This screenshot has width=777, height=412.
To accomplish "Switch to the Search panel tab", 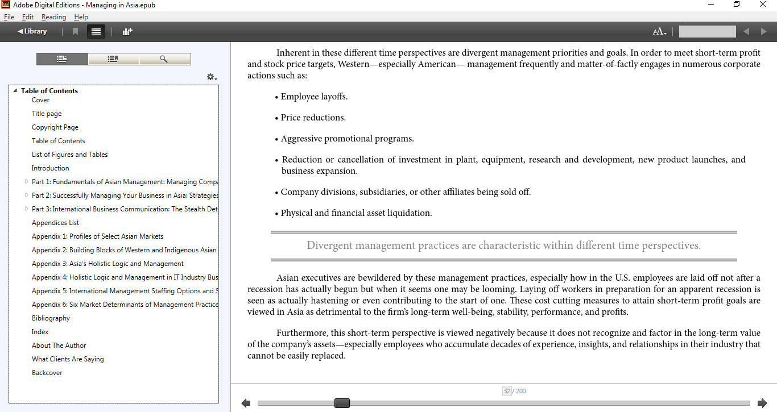I will tap(164, 59).
